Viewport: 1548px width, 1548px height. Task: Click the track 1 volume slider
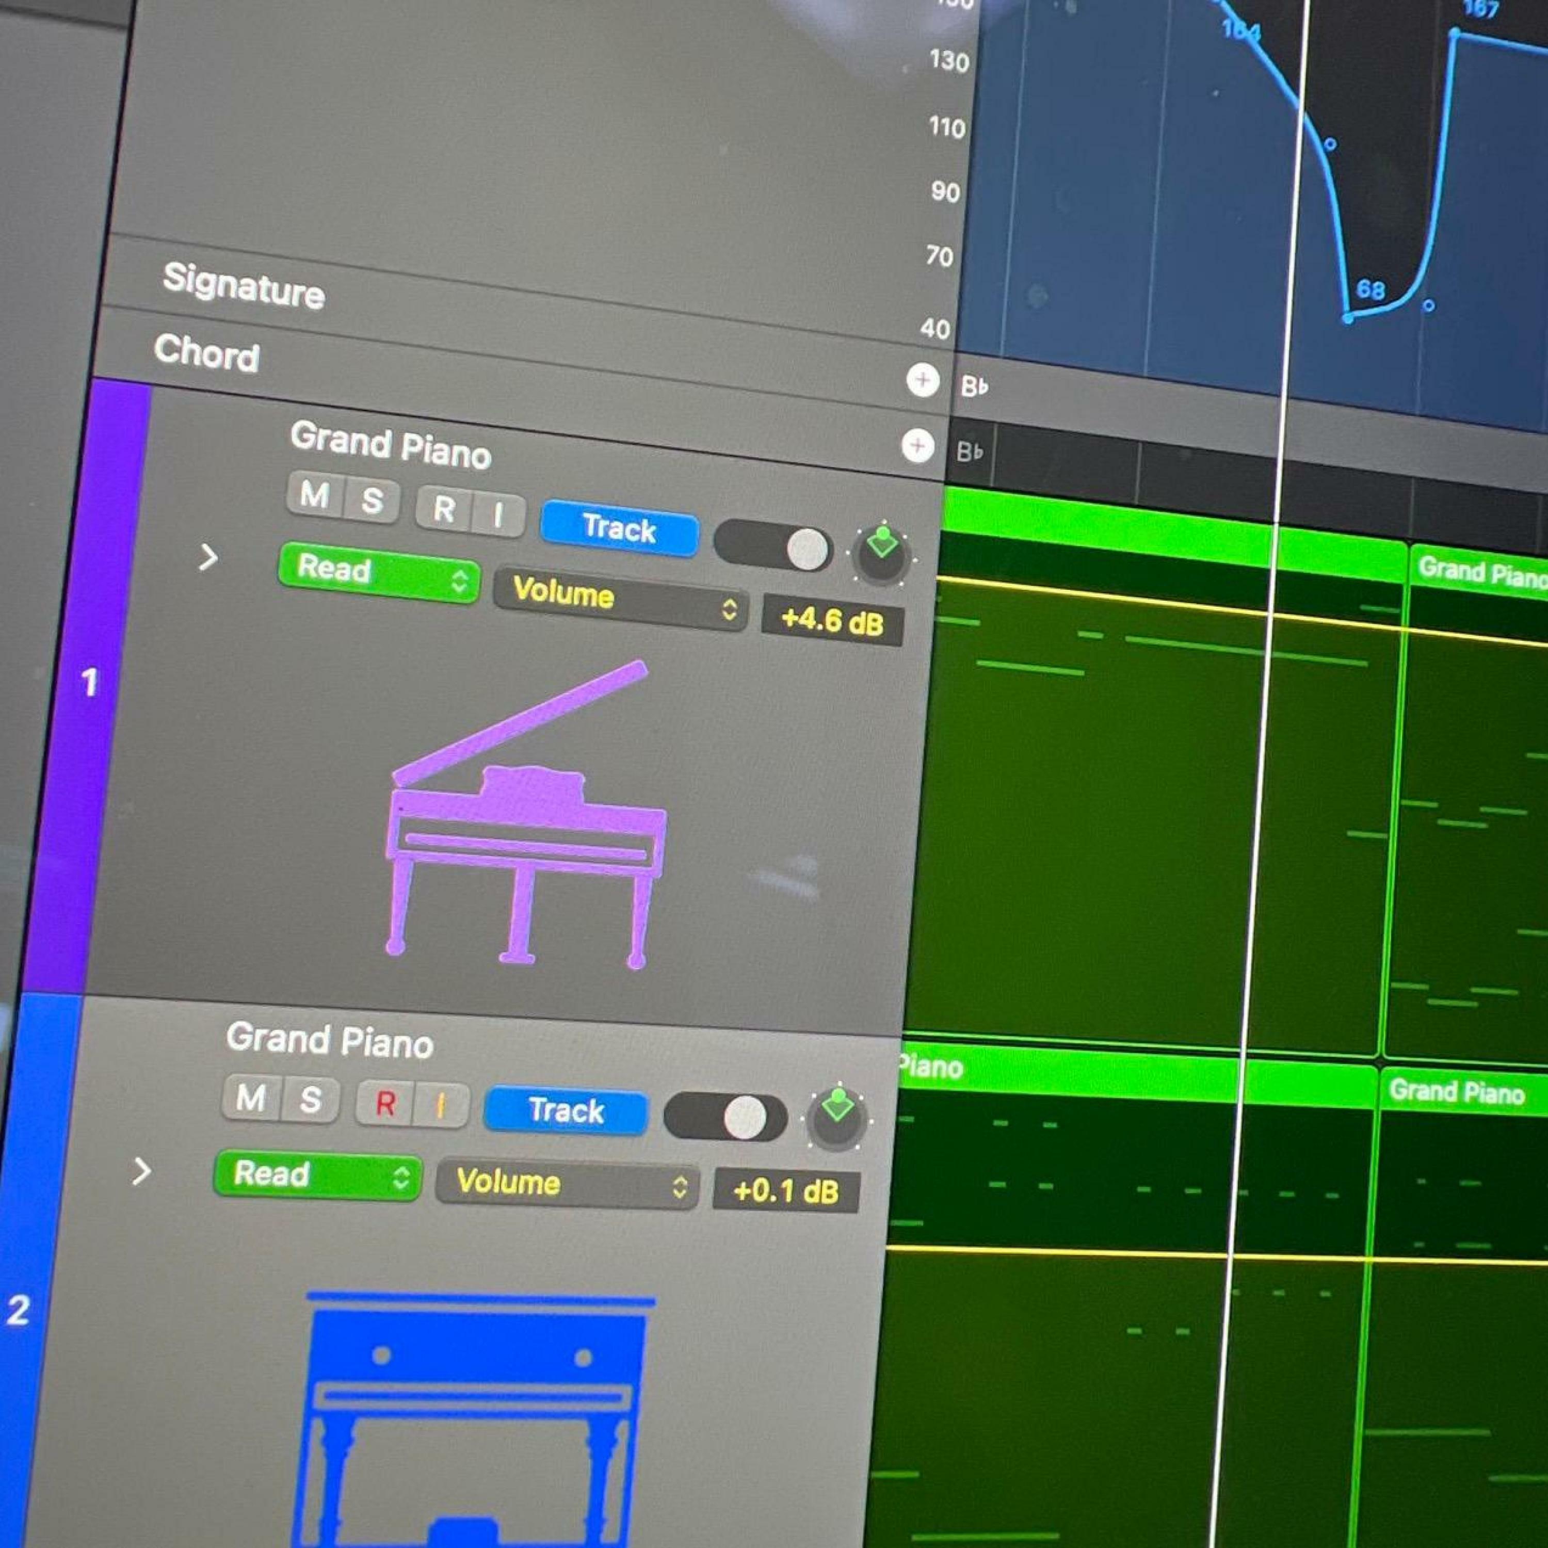click(773, 547)
